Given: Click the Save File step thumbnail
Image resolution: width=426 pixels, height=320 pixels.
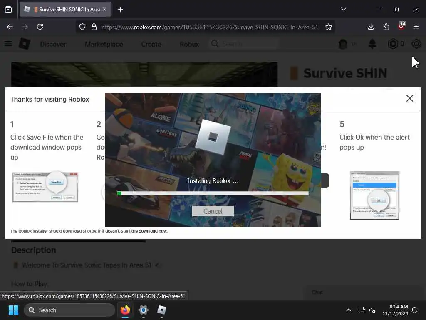Looking at the screenshot, I should pyautogui.click(x=45, y=187).
